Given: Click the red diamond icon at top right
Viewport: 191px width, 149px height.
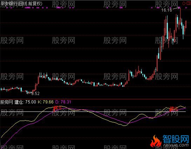Looking at the screenshot, I should 184,4.
